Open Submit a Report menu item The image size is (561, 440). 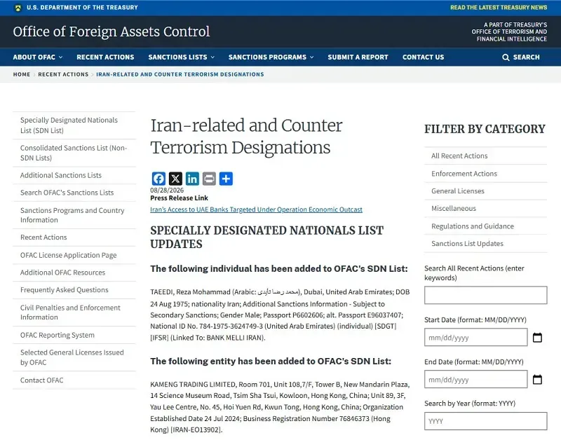pyautogui.click(x=358, y=57)
